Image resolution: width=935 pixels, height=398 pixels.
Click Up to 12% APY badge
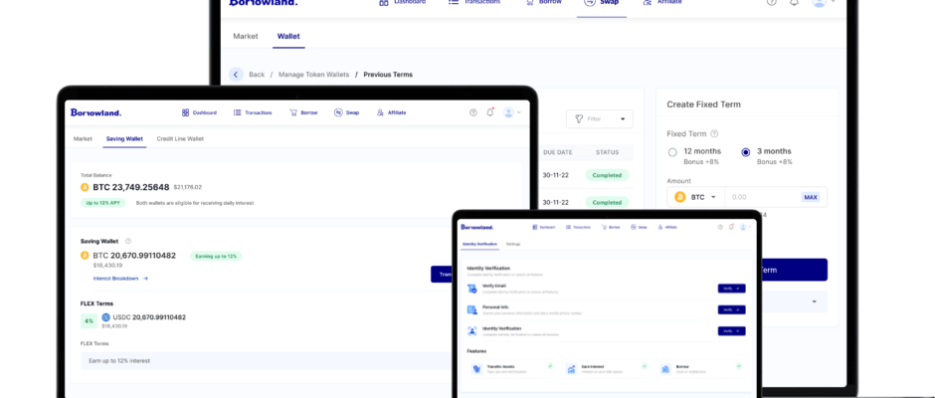pyautogui.click(x=103, y=203)
